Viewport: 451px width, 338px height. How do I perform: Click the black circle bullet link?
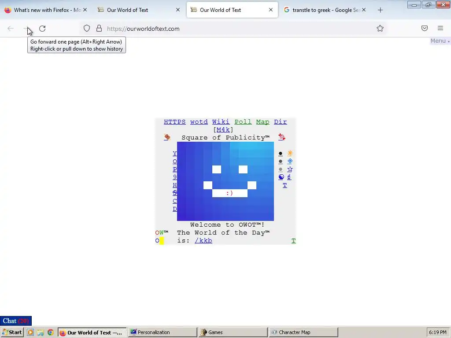tap(281, 154)
